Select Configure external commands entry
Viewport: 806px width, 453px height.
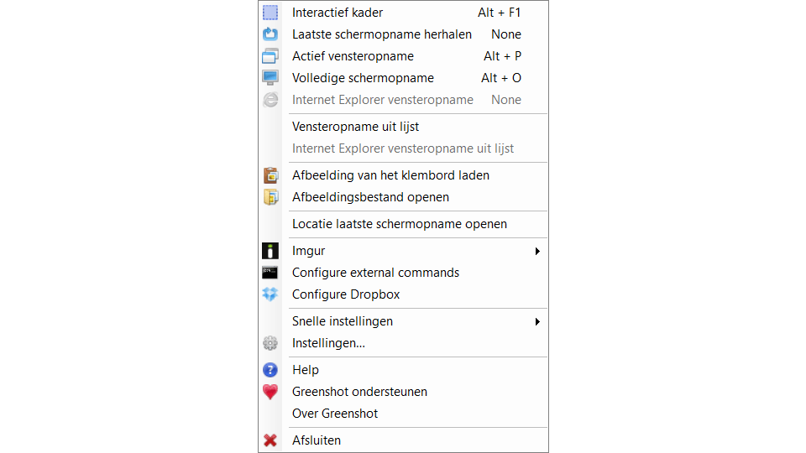375,273
